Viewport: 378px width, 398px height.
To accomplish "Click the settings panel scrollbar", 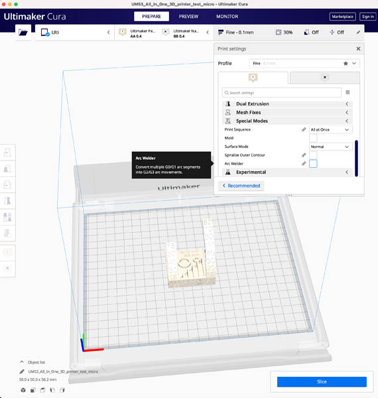I will [x=356, y=158].
